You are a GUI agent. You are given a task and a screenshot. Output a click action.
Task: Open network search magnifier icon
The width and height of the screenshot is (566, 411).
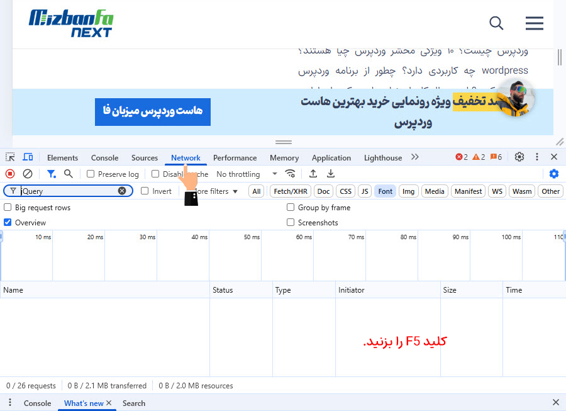[x=68, y=174]
